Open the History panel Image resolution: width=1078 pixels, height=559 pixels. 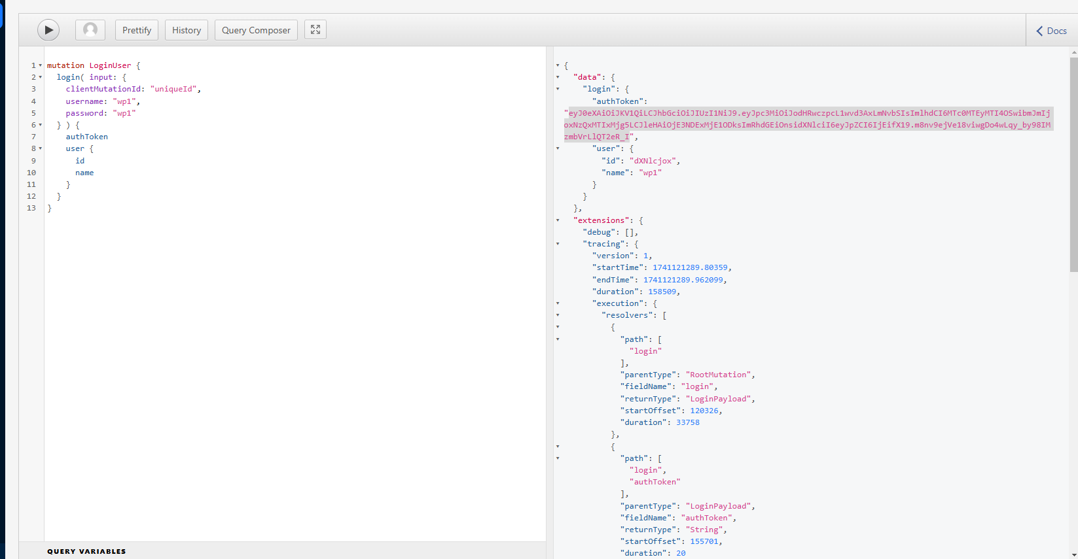tap(187, 30)
